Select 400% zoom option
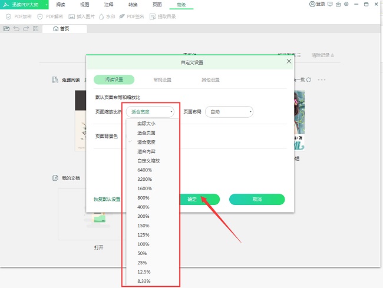This screenshot has height=288, width=383. [x=153, y=207]
